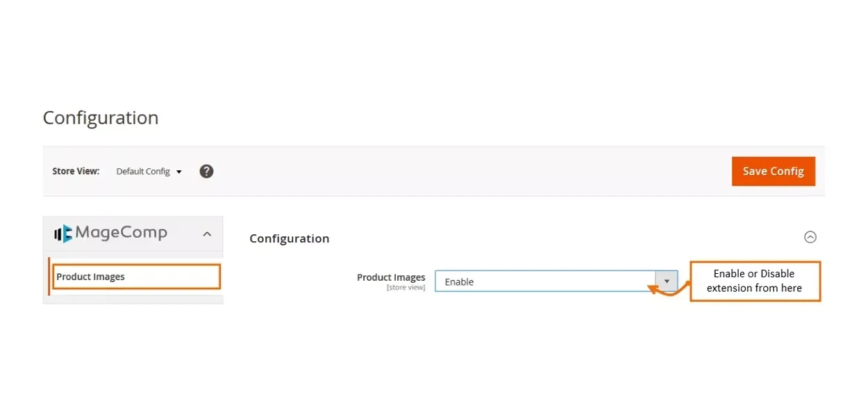
Task: Collapse the Configuration section circle arrow icon
Action: pos(810,237)
